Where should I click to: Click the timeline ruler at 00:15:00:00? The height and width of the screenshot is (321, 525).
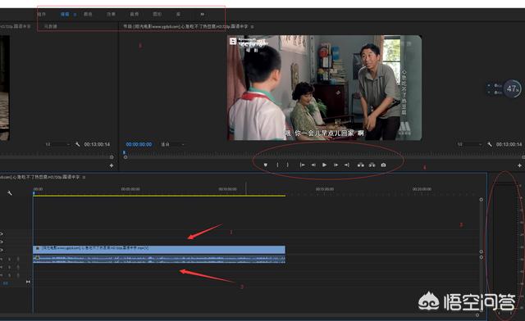325,189
